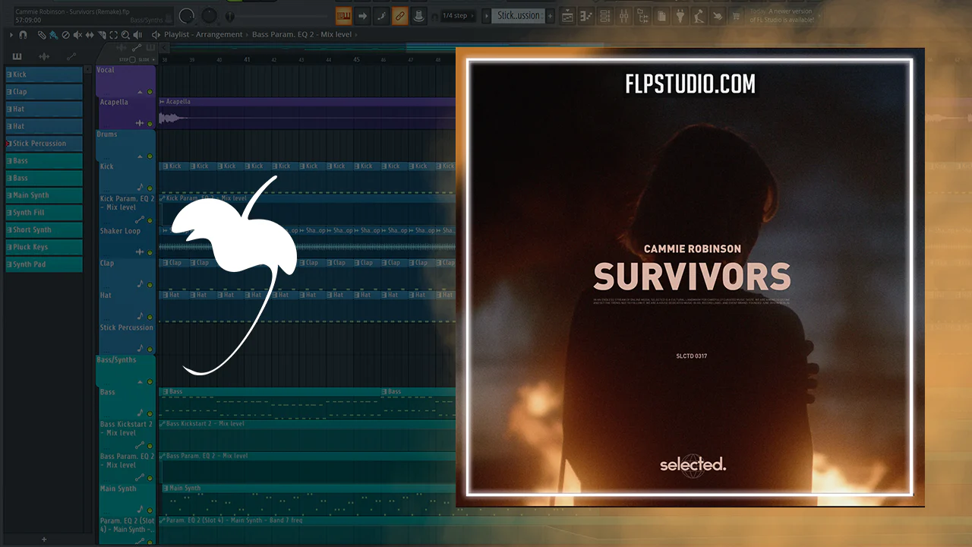
Task: Show pattern clips in the picker panel
Action: [17, 56]
